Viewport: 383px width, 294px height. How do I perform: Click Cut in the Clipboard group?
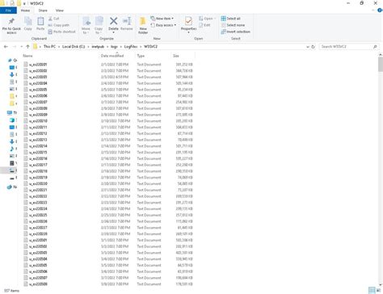54,19
